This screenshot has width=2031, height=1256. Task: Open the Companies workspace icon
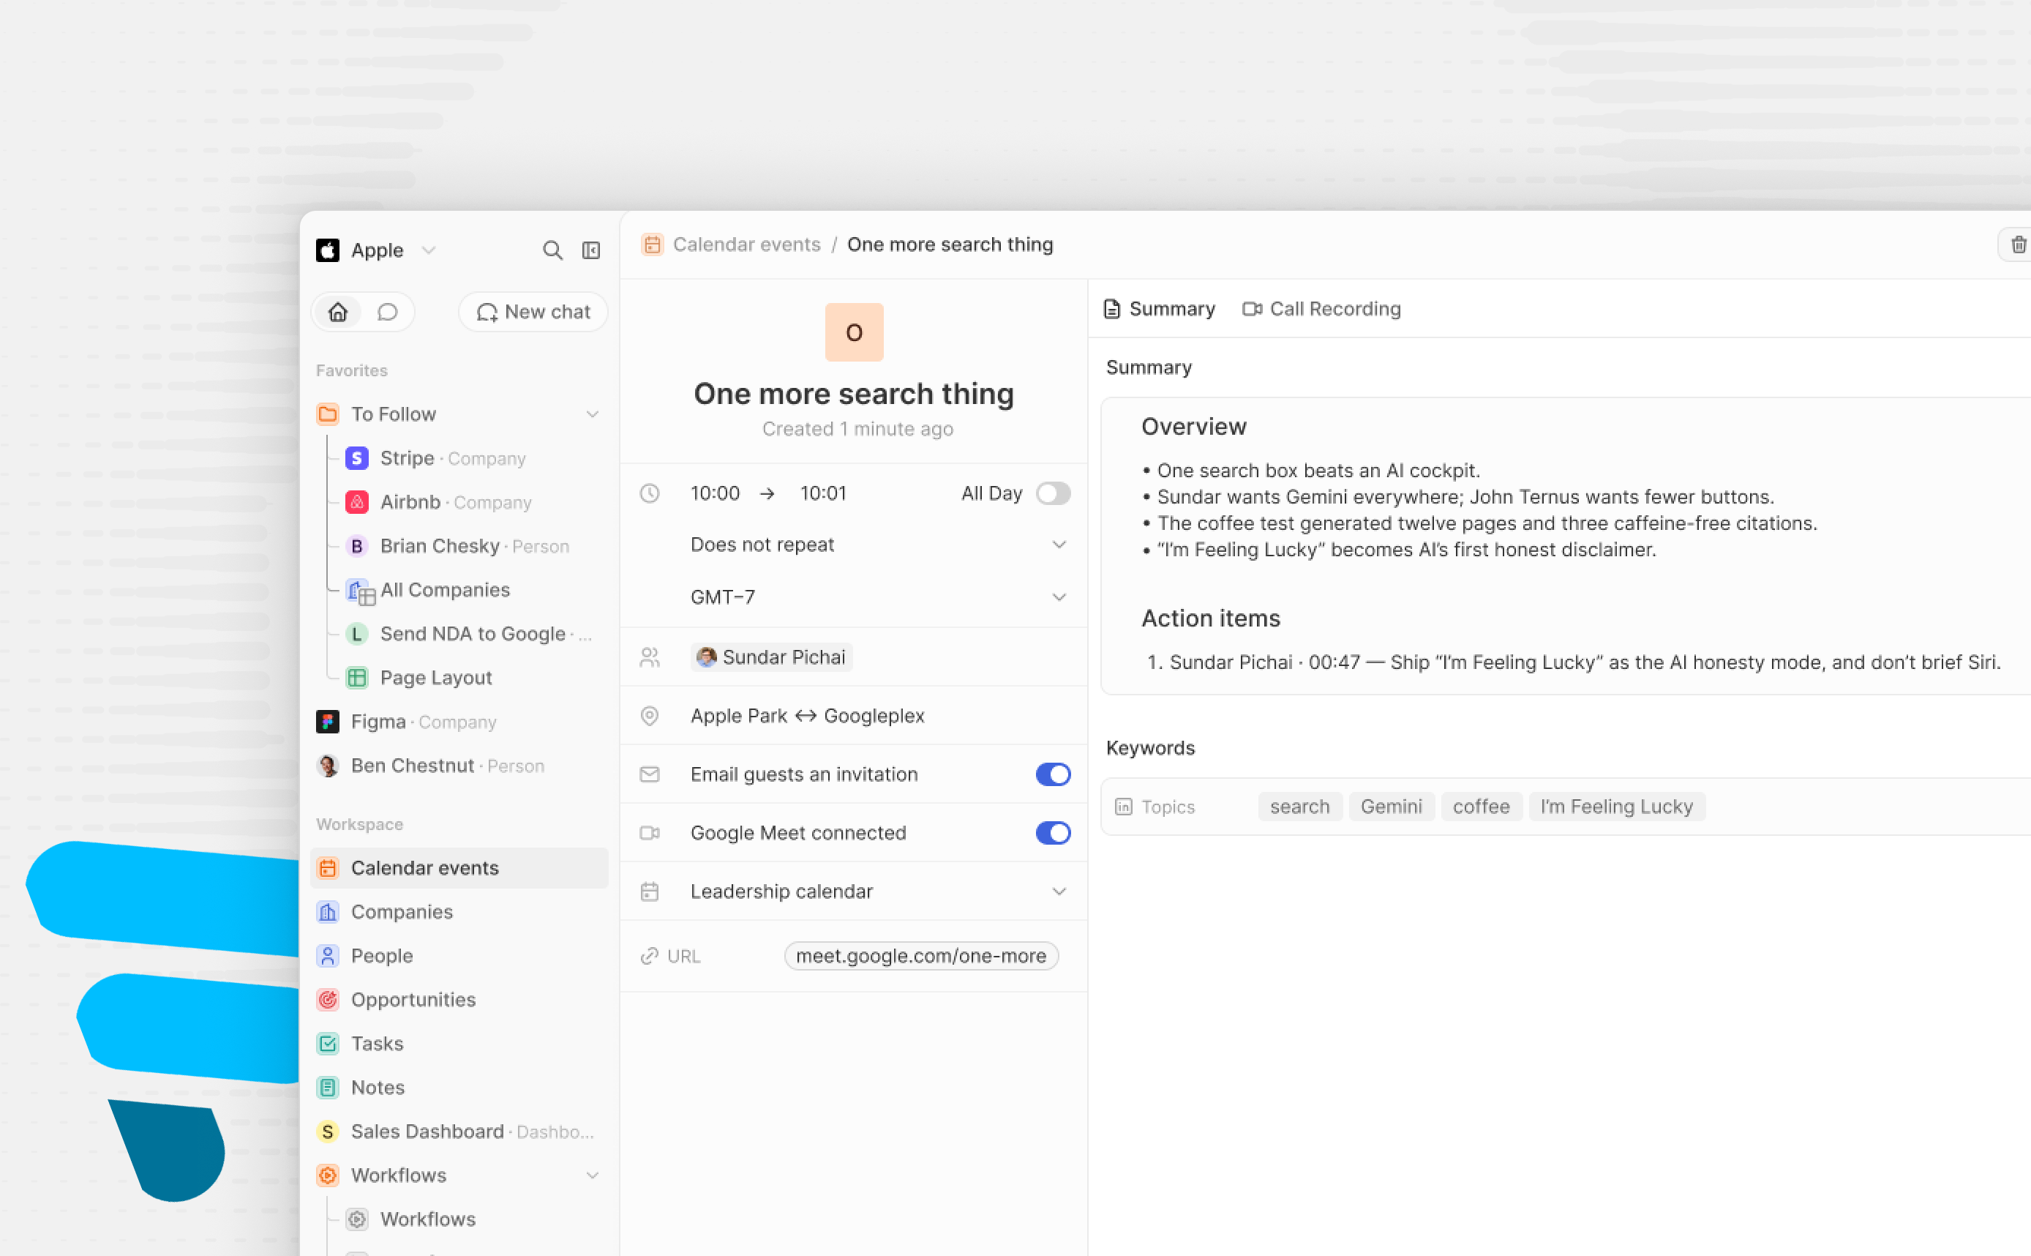pyautogui.click(x=328, y=911)
